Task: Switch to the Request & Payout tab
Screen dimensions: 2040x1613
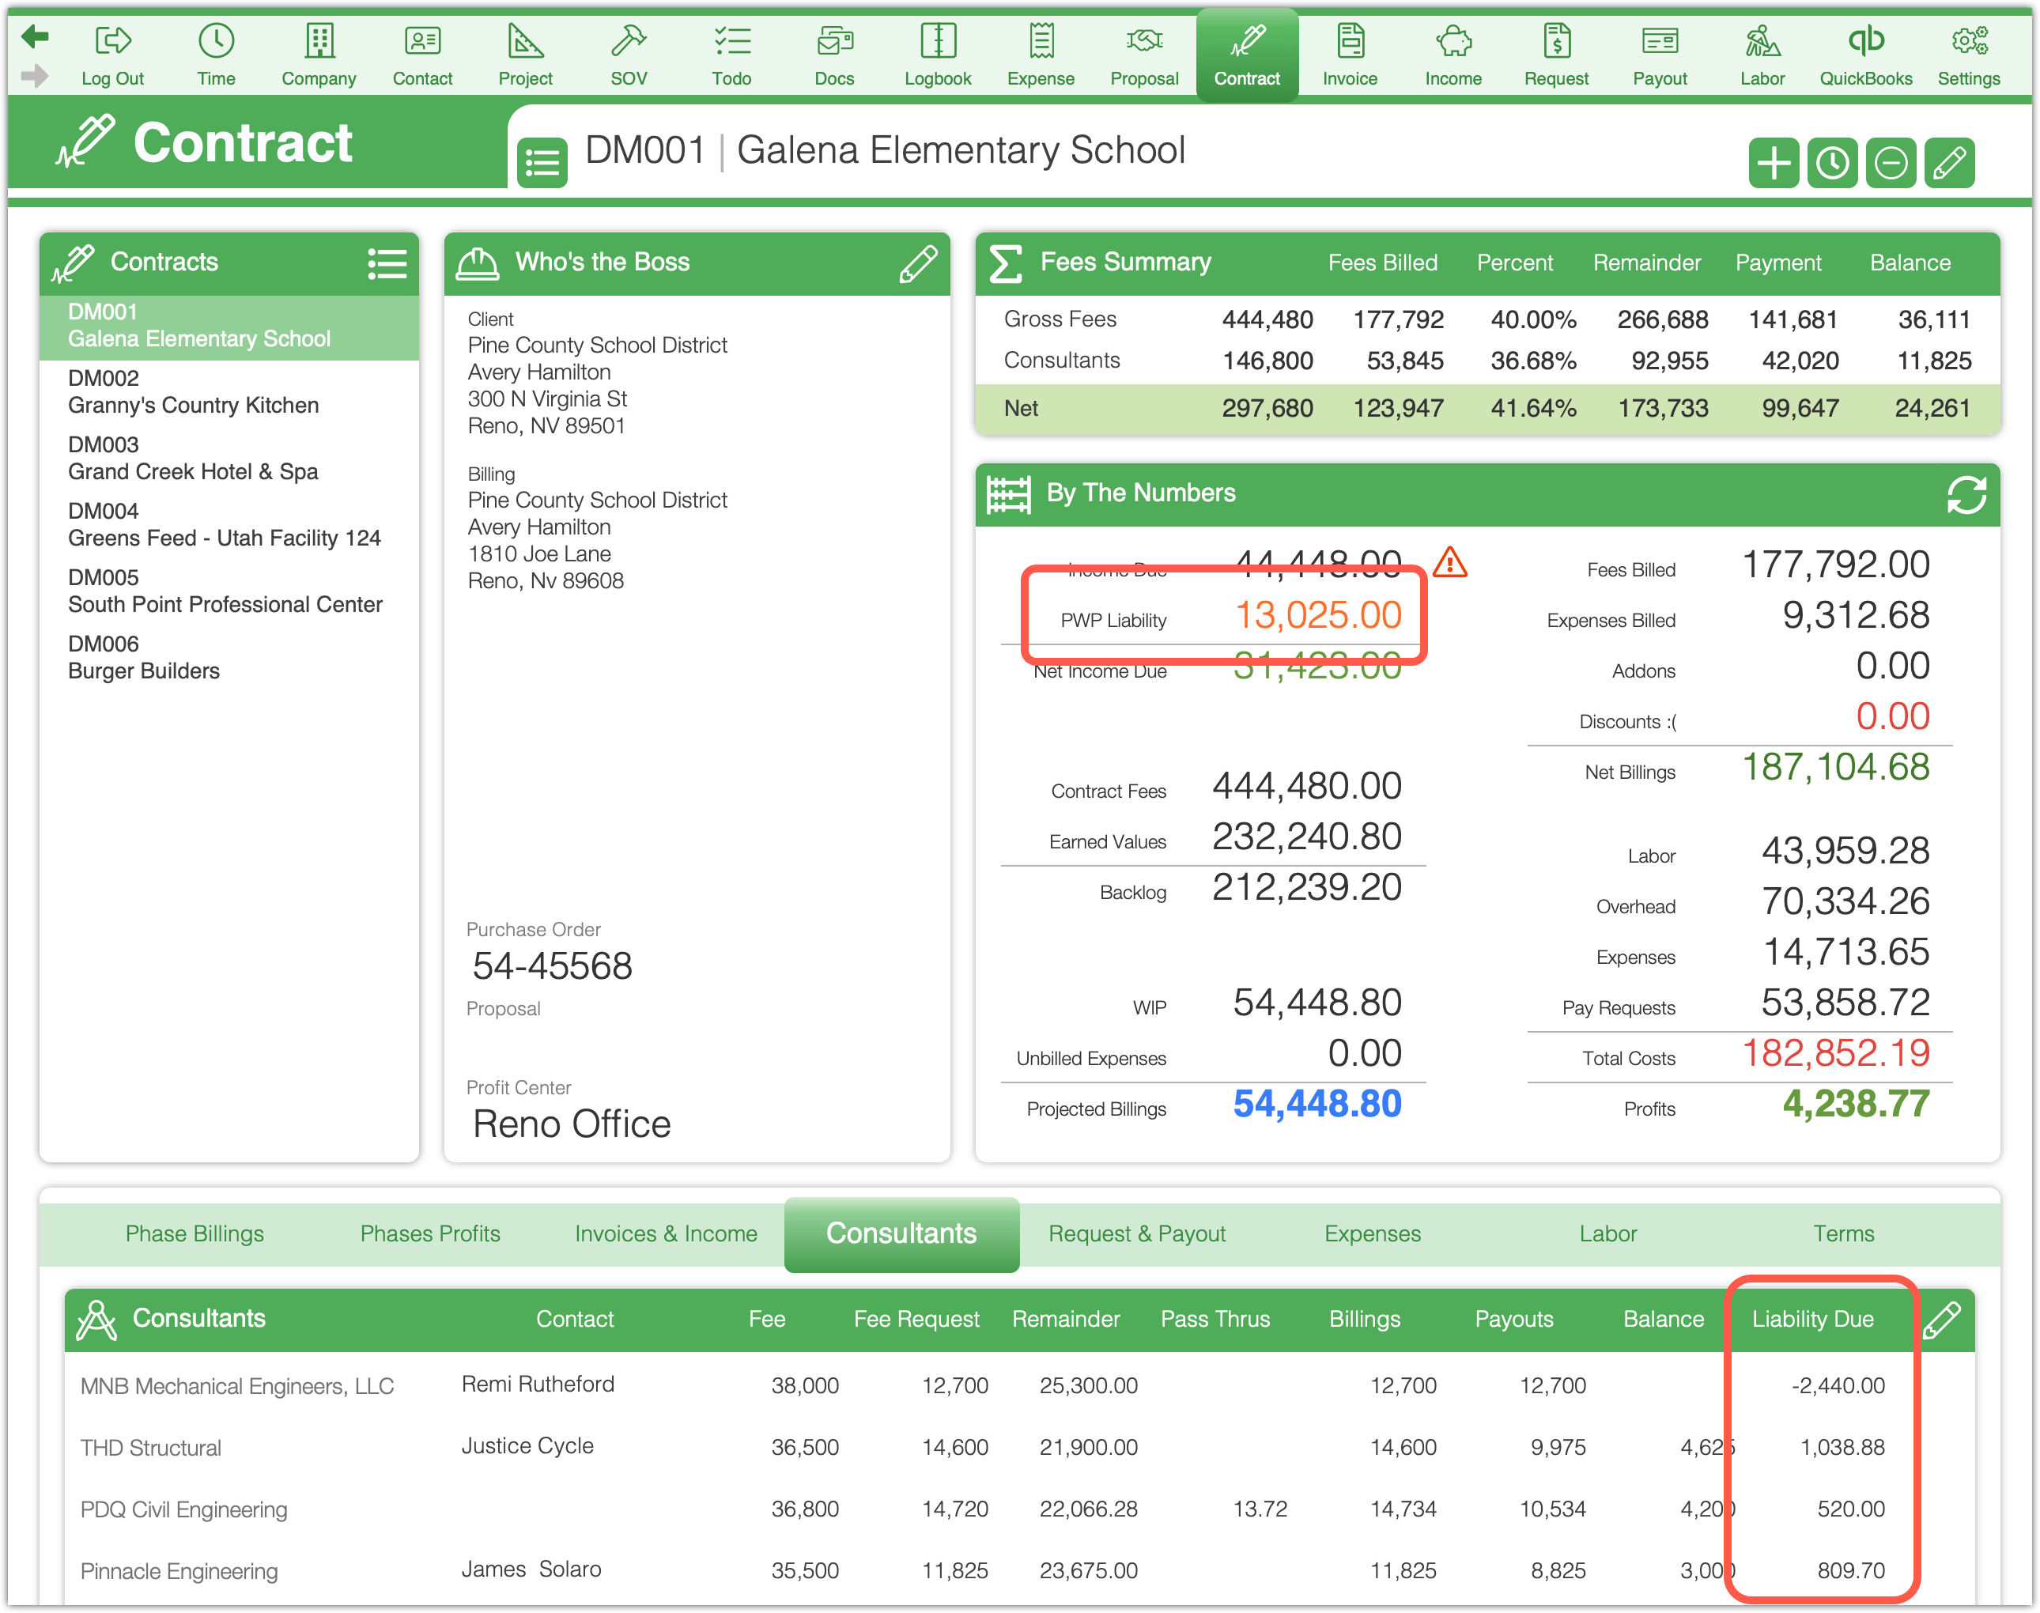Action: point(1137,1233)
